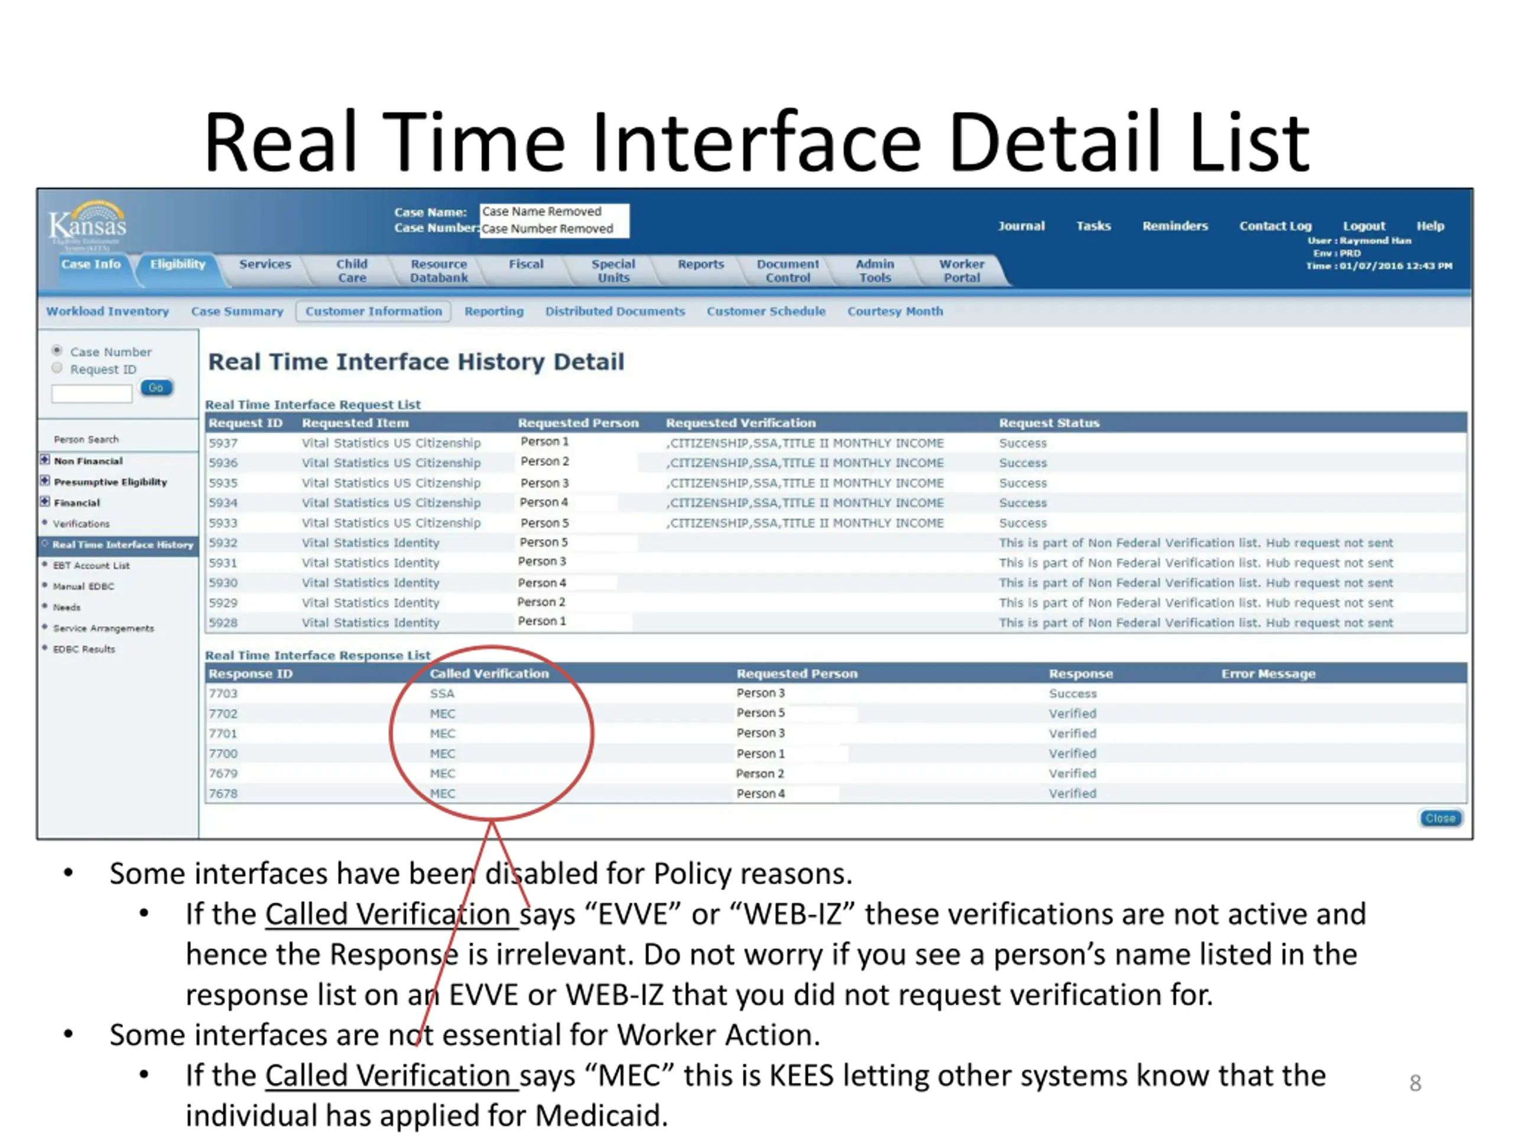Open the Reports tab
This screenshot has width=1513, height=1135.
700,264
